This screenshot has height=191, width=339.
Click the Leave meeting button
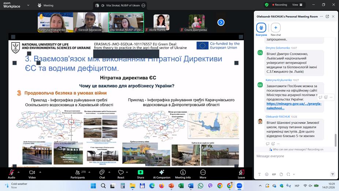pos(241,173)
